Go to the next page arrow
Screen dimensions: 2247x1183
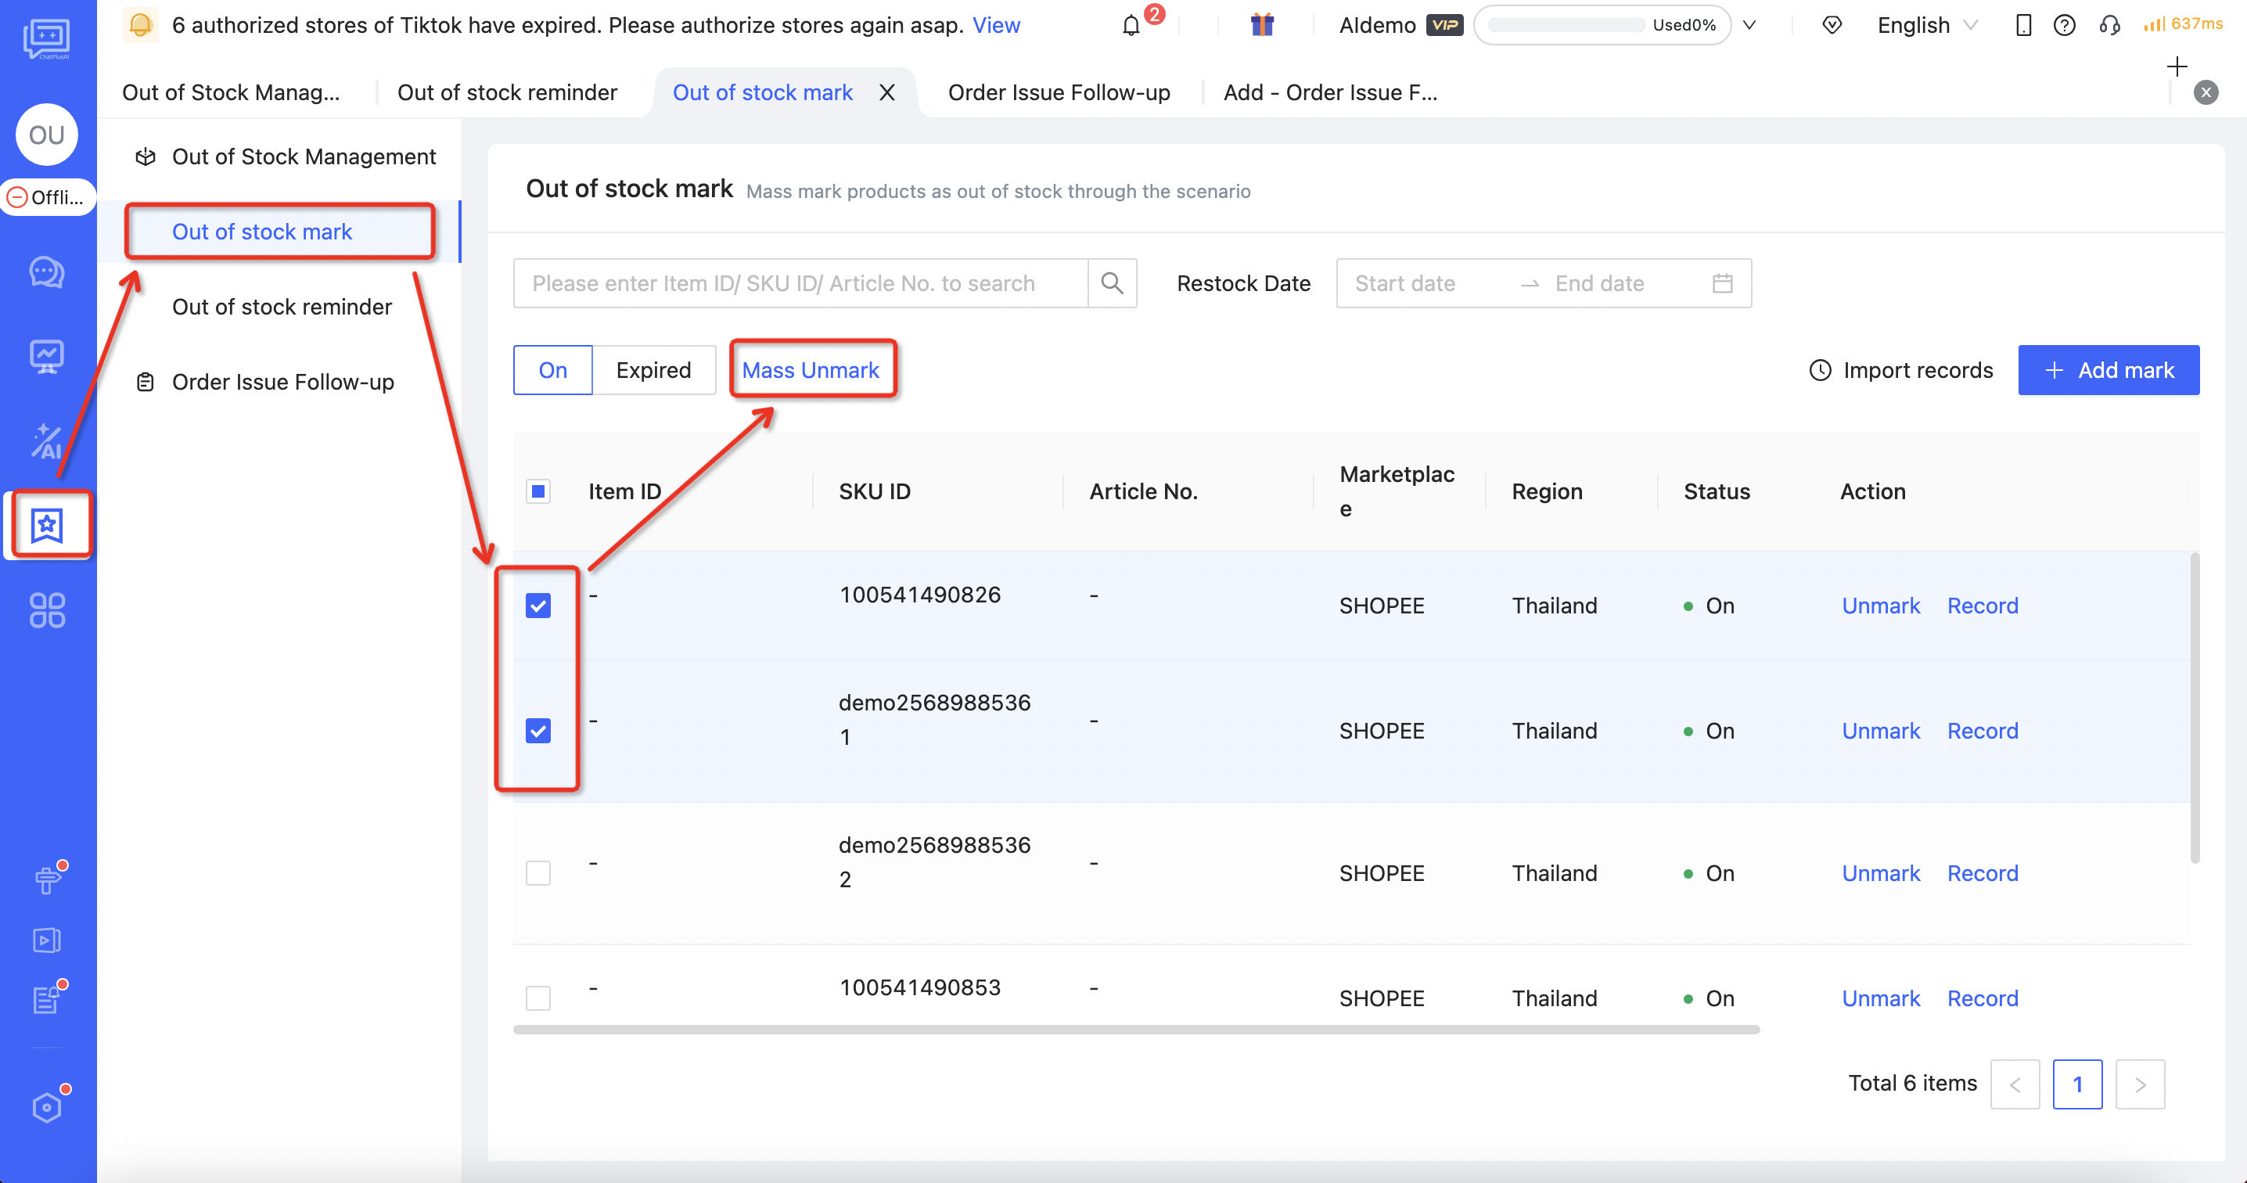click(2141, 1084)
